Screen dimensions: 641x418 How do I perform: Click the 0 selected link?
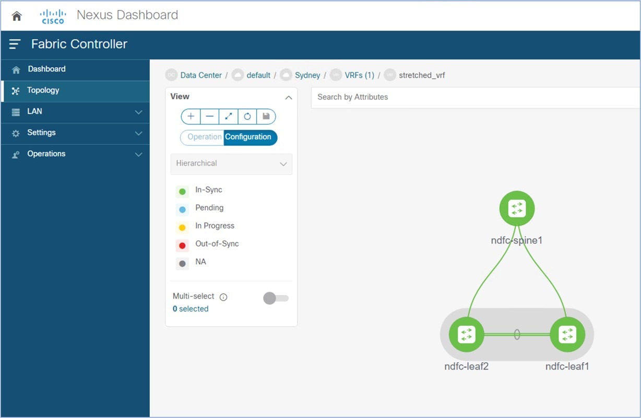tap(191, 309)
